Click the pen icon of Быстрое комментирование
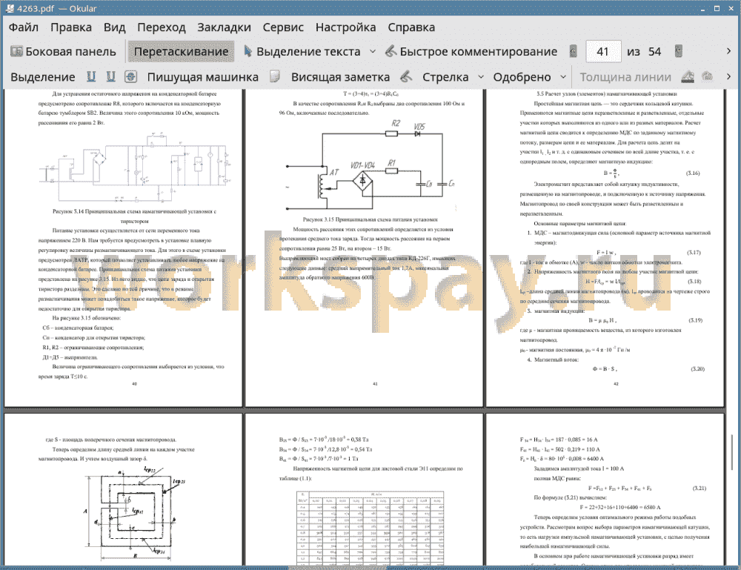Image resolution: width=741 pixels, height=570 pixels. [391, 51]
